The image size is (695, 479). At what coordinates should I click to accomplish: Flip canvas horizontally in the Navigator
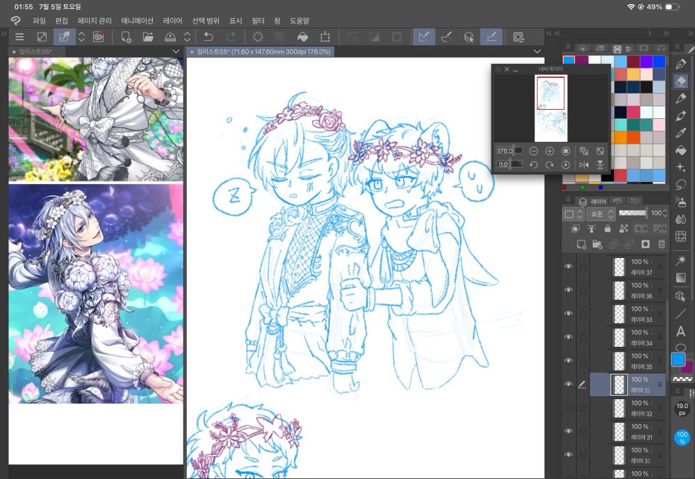pos(584,165)
